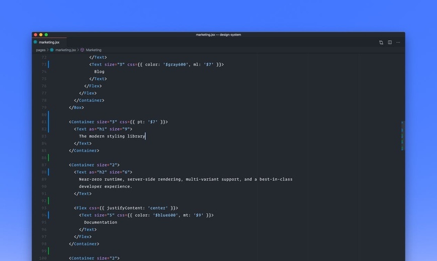Click the minimap on the right edge
The height and width of the screenshot is (261, 437).
(x=402, y=136)
